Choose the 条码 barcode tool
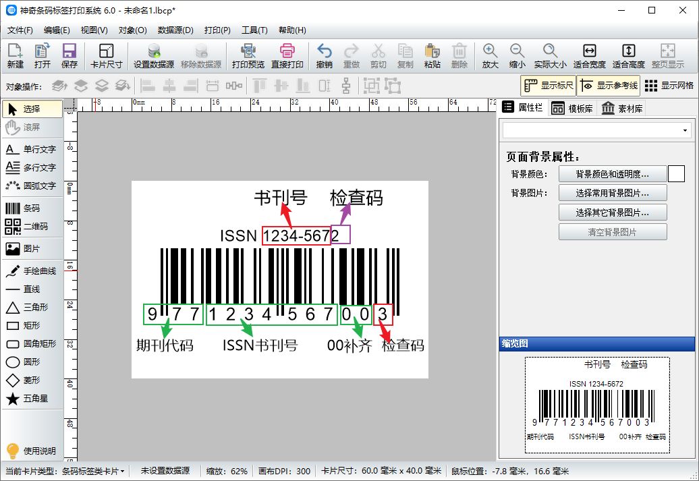Image resolution: width=699 pixels, height=481 pixels. 32,208
